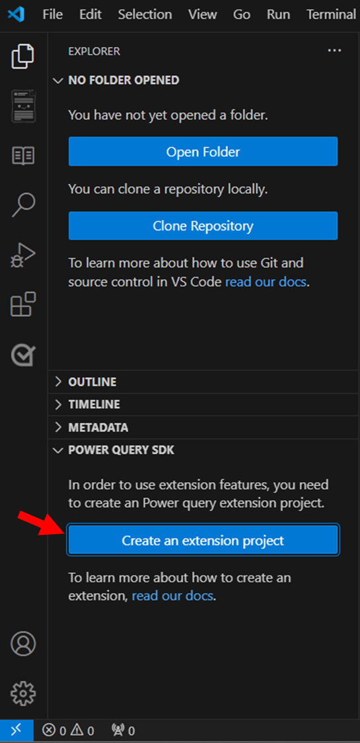
Task: Click the Clone Repository button
Action: pyautogui.click(x=203, y=226)
